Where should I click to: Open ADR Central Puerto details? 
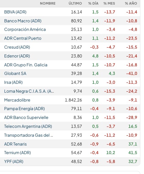[23, 38]
